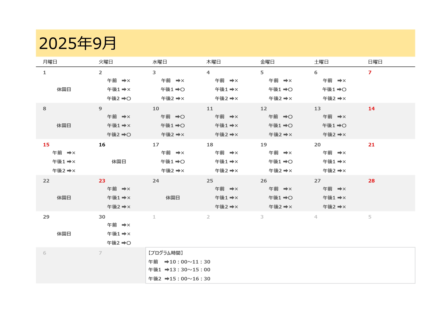
Task: Click the date number 24
Action: 156,181
